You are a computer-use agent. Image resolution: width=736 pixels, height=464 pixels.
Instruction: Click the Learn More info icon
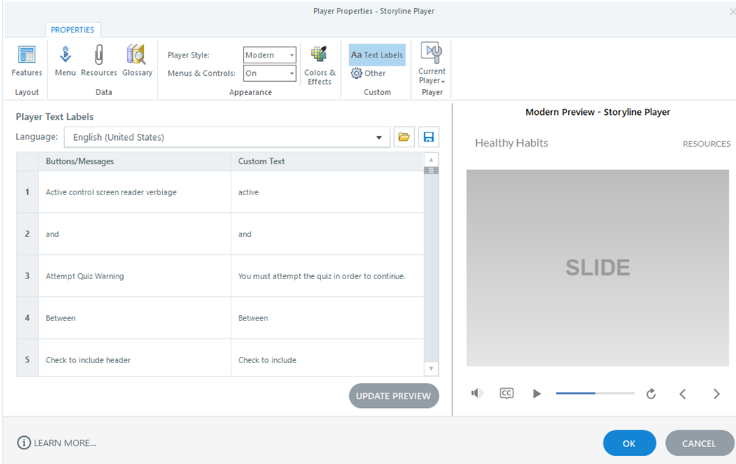click(24, 443)
